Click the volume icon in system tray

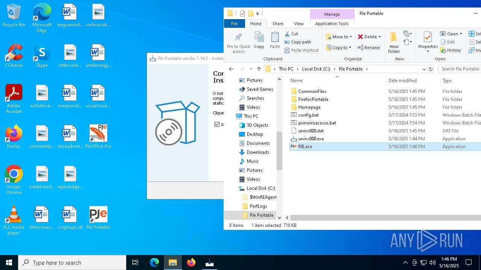coord(433,262)
